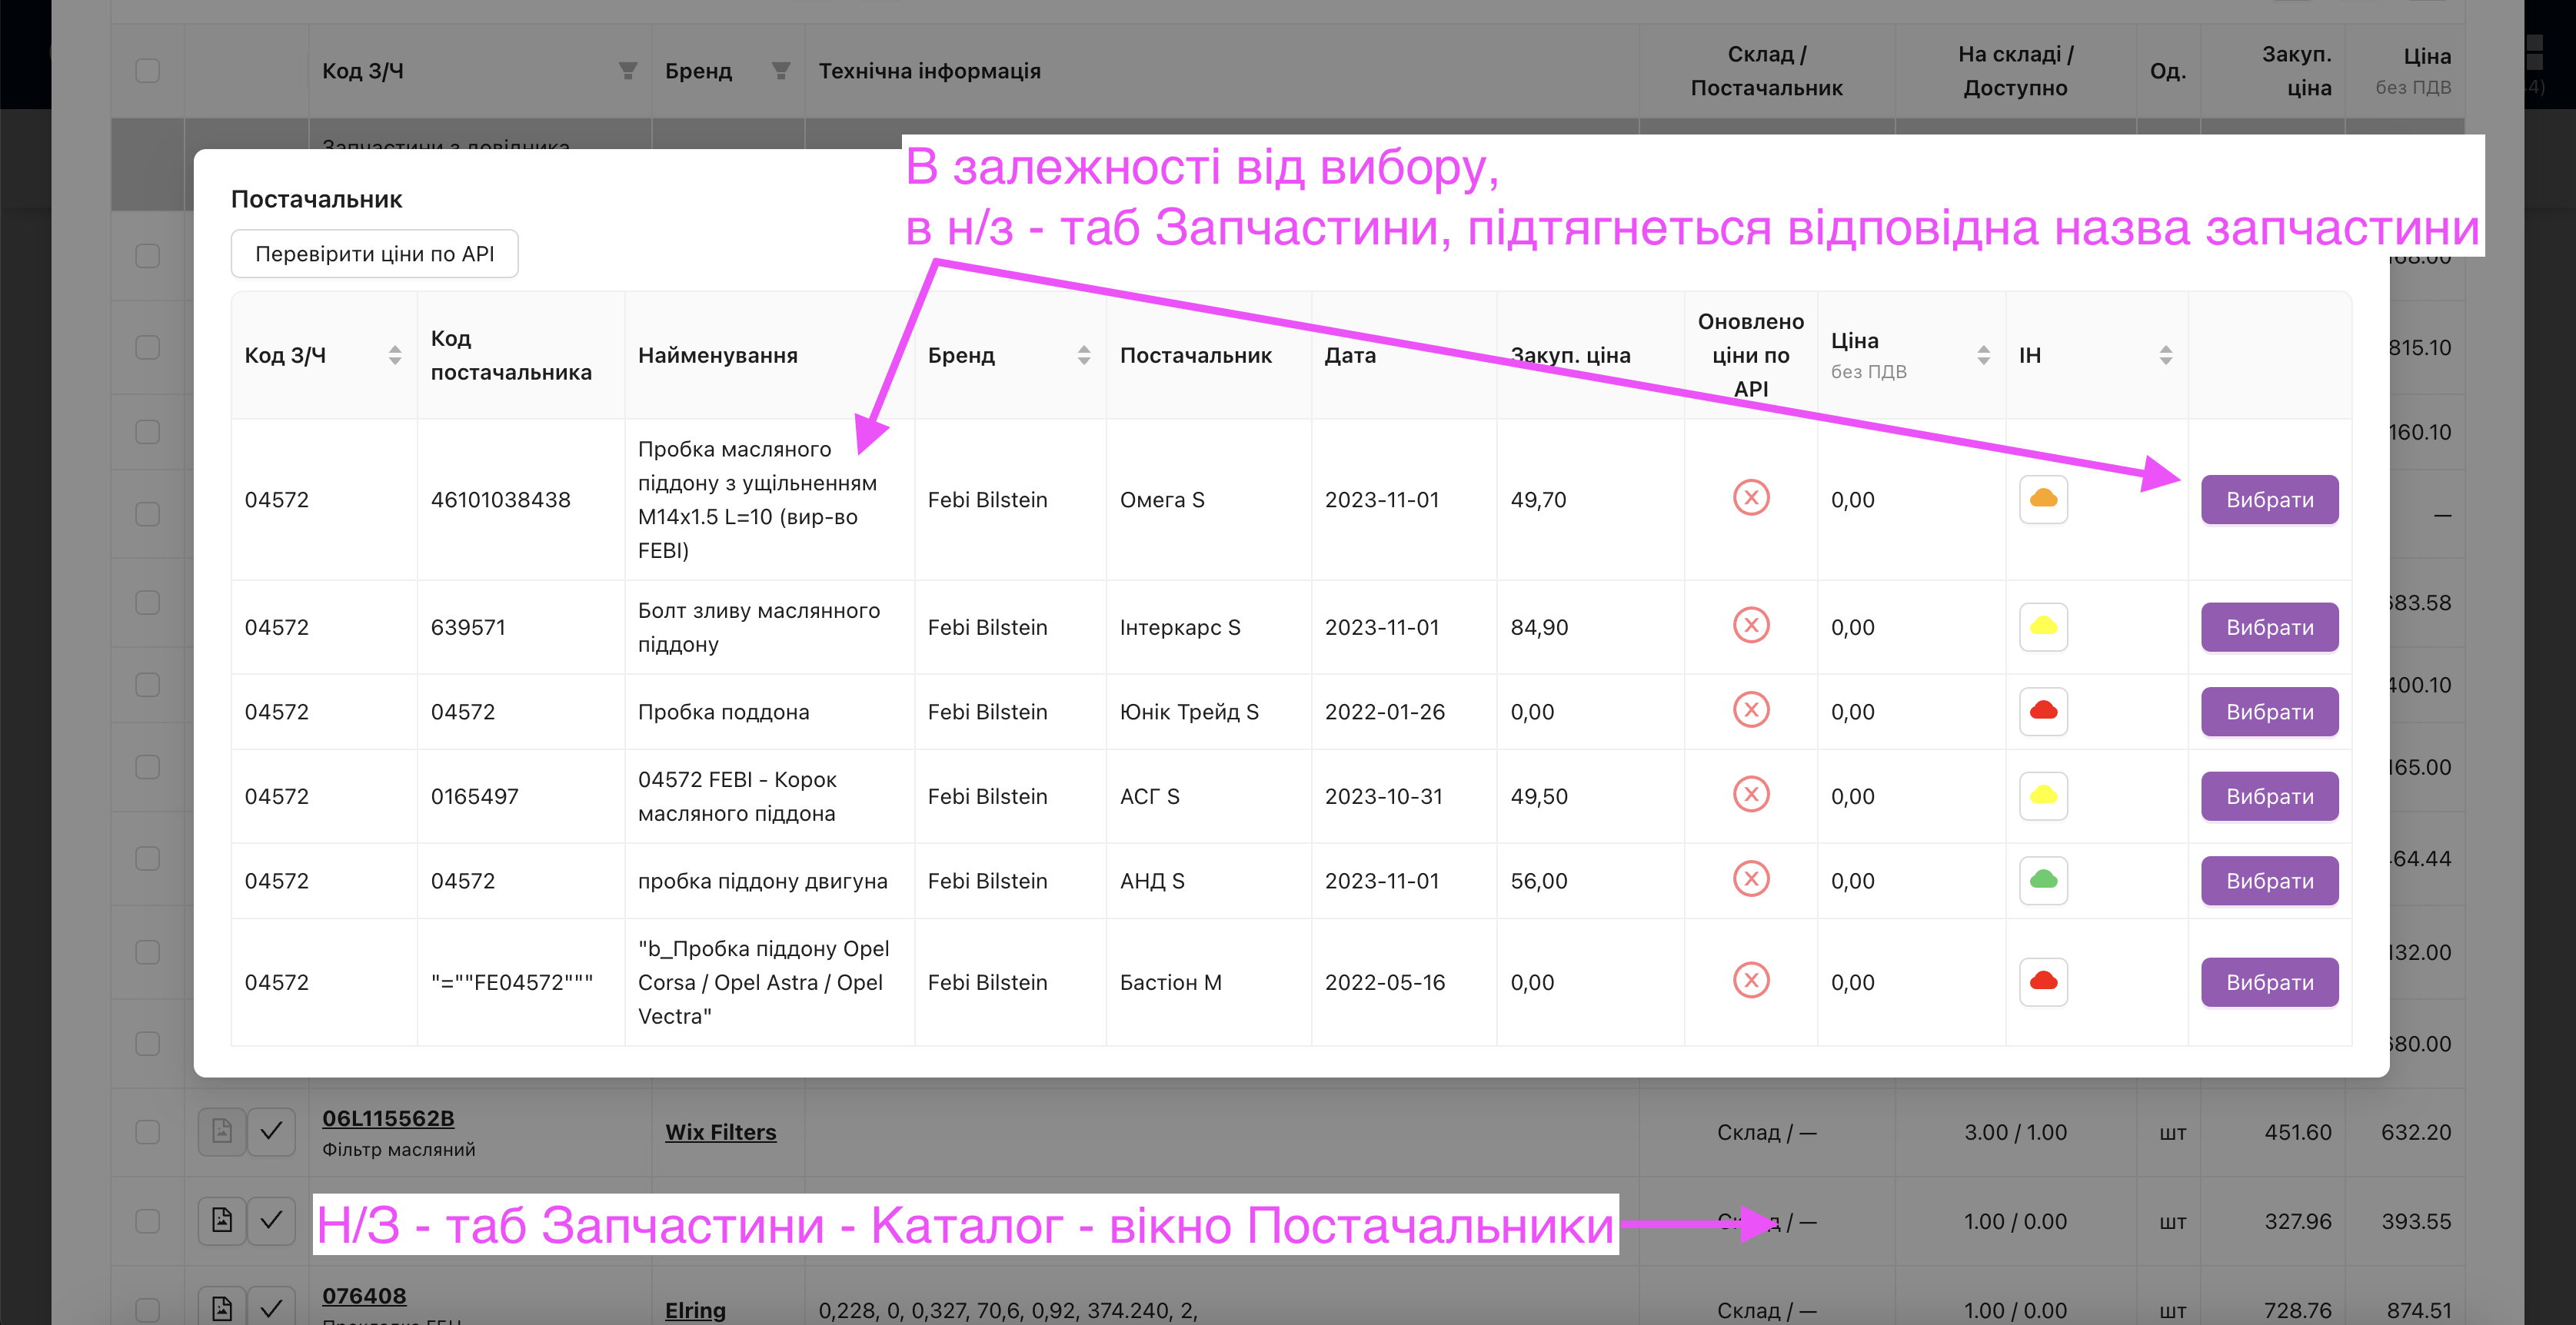The image size is (2576, 1325).
Task: Click red cloud icon in Юнік Трейд S row
Action: point(2042,710)
